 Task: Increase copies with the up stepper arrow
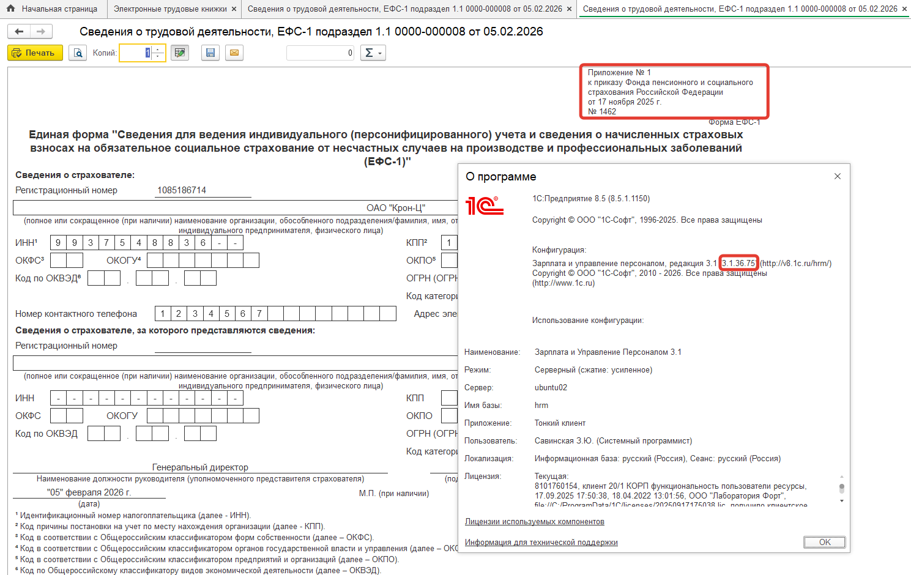[x=158, y=50]
